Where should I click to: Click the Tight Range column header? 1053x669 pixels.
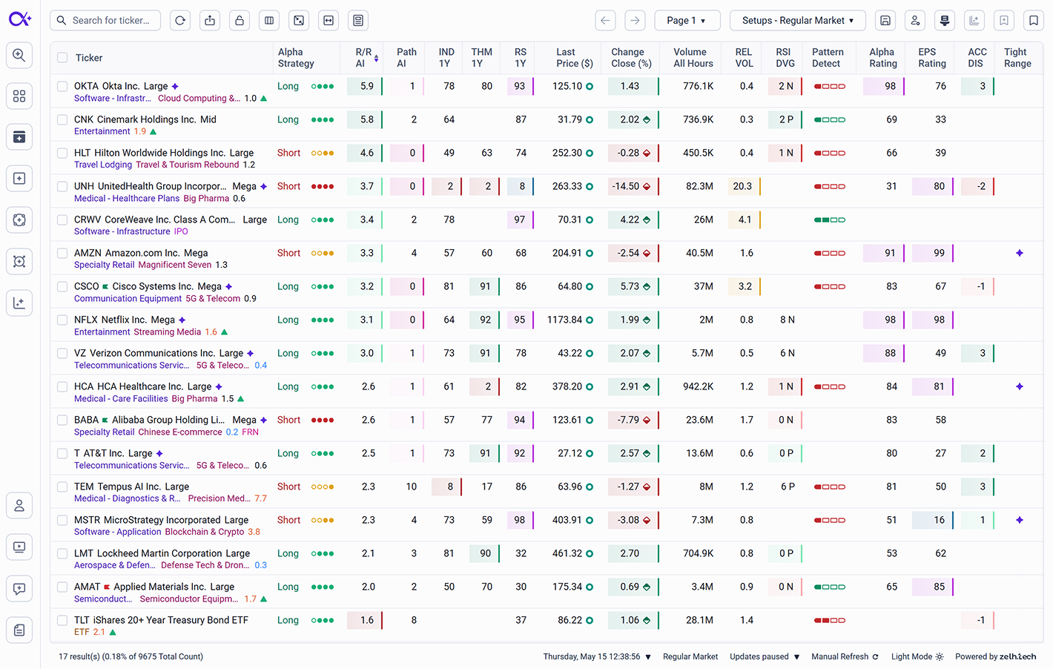1017,58
